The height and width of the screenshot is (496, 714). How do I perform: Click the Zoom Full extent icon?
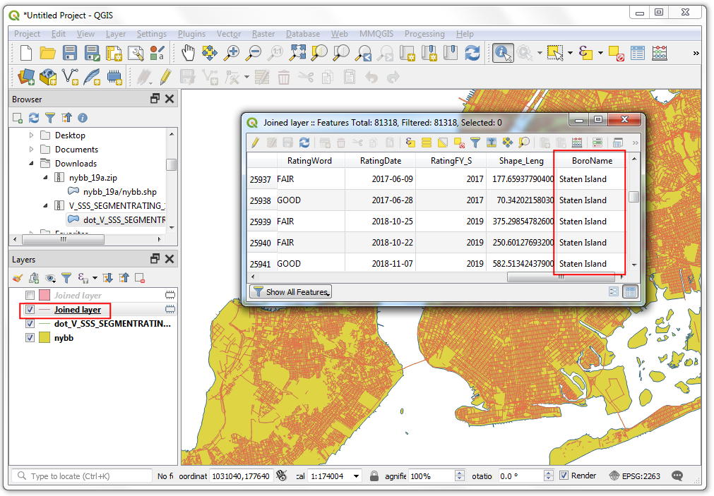pyautogui.click(x=297, y=53)
